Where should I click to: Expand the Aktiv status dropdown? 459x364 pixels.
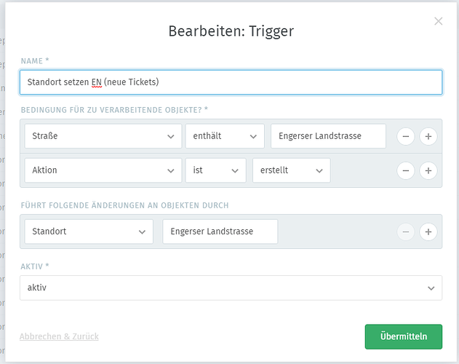[231, 288]
